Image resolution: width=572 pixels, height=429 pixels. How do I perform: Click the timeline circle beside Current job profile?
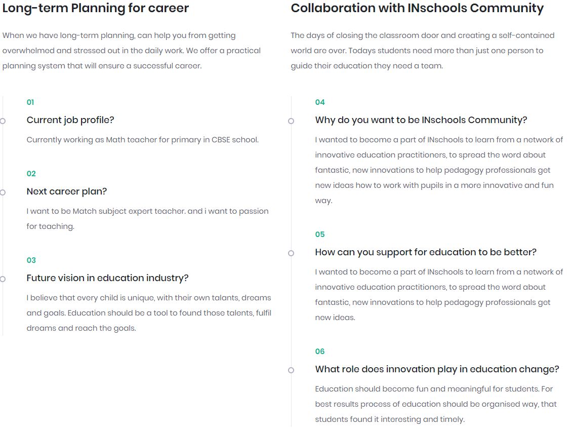(x=3, y=121)
